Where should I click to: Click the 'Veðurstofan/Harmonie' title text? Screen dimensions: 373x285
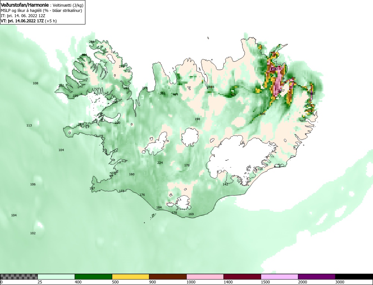click(25, 5)
